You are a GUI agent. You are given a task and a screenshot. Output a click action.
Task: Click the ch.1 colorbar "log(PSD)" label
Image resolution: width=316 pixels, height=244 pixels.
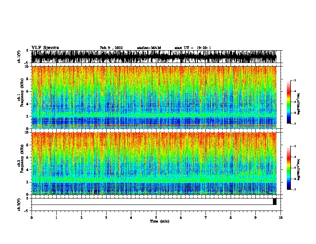pos(299,104)
